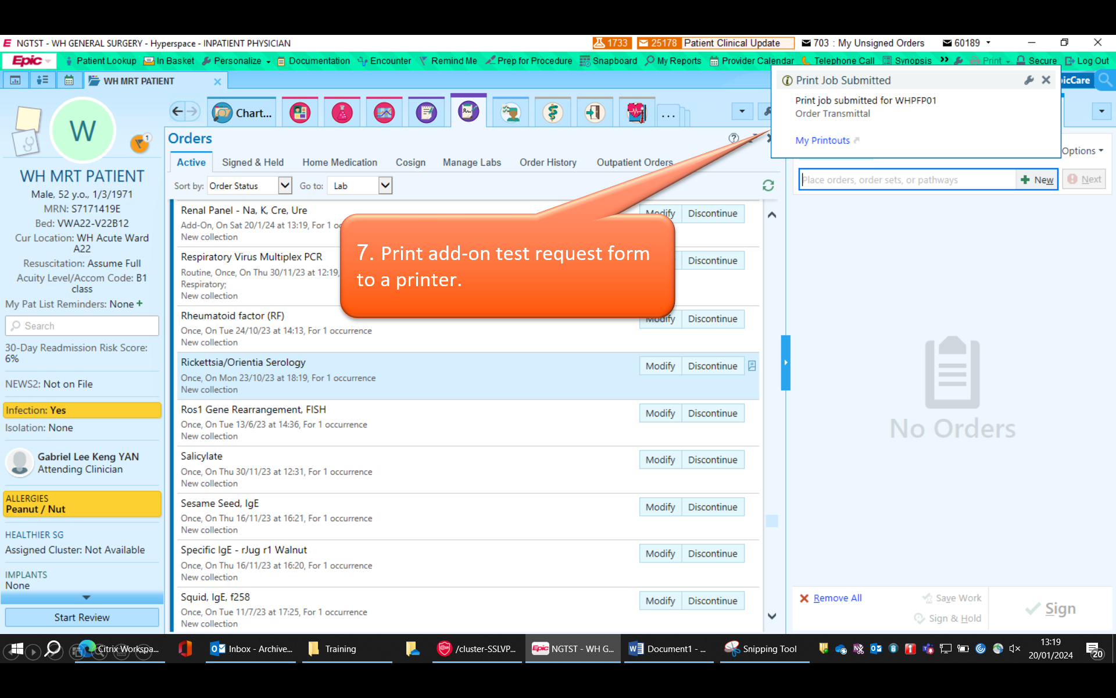Click the discharge door activity icon
Viewport: 1116px width, 698px height.
594,113
